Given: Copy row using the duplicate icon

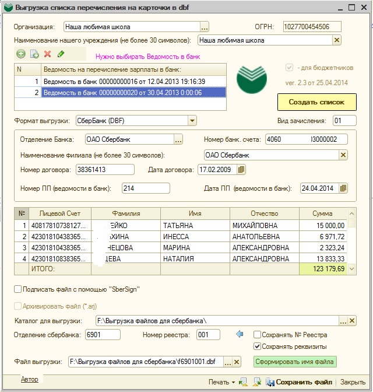Looking at the screenshot, I should coord(34,54).
